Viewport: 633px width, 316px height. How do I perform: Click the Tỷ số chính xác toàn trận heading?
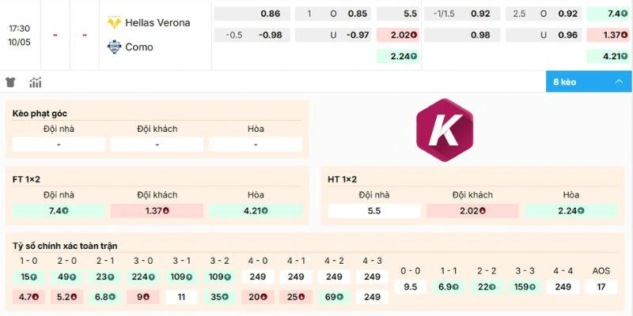coord(65,246)
